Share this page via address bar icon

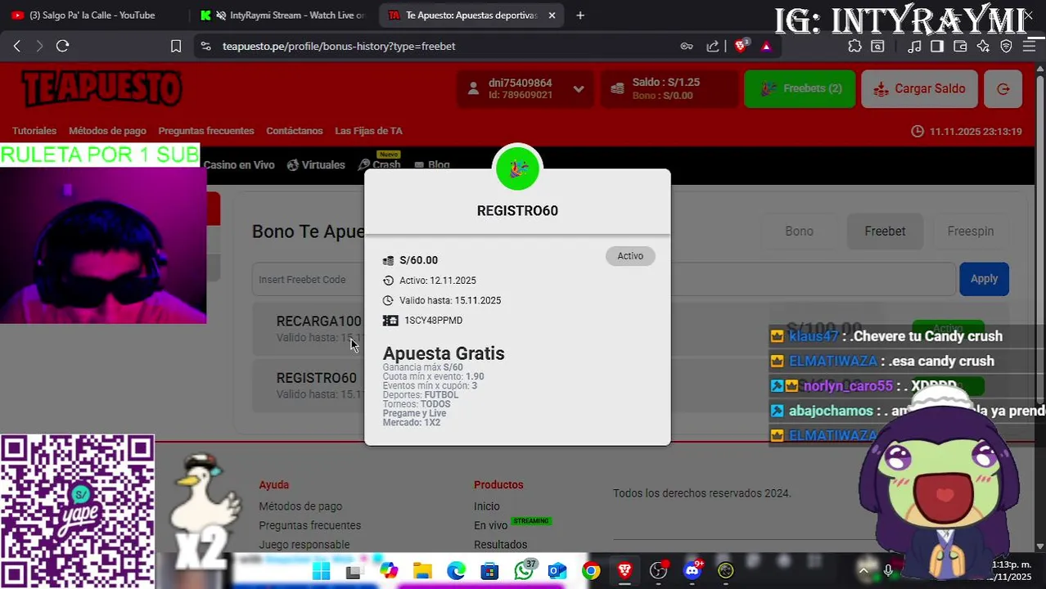713,47
